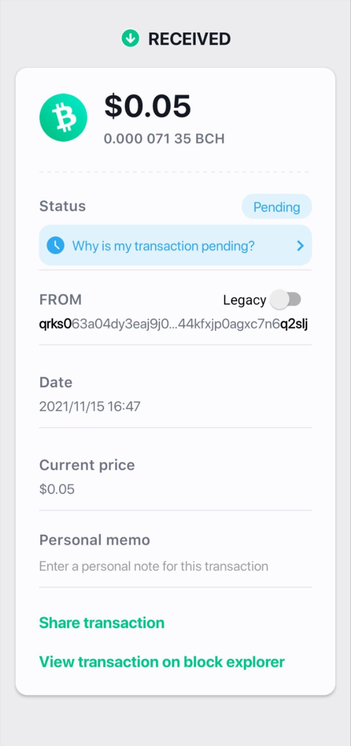Click Share transaction

tap(102, 623)
